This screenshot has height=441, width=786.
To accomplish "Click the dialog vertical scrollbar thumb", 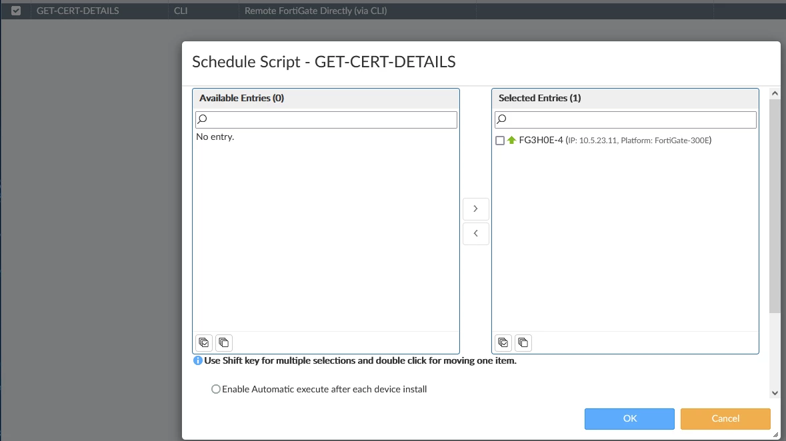I will point(775,206).
